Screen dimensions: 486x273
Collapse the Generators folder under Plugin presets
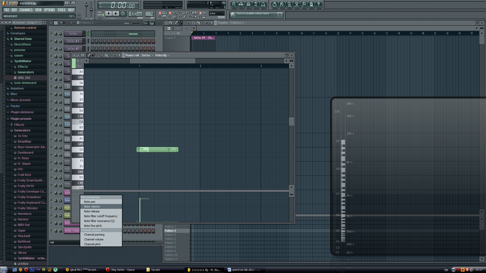click(x=22, y=130)
